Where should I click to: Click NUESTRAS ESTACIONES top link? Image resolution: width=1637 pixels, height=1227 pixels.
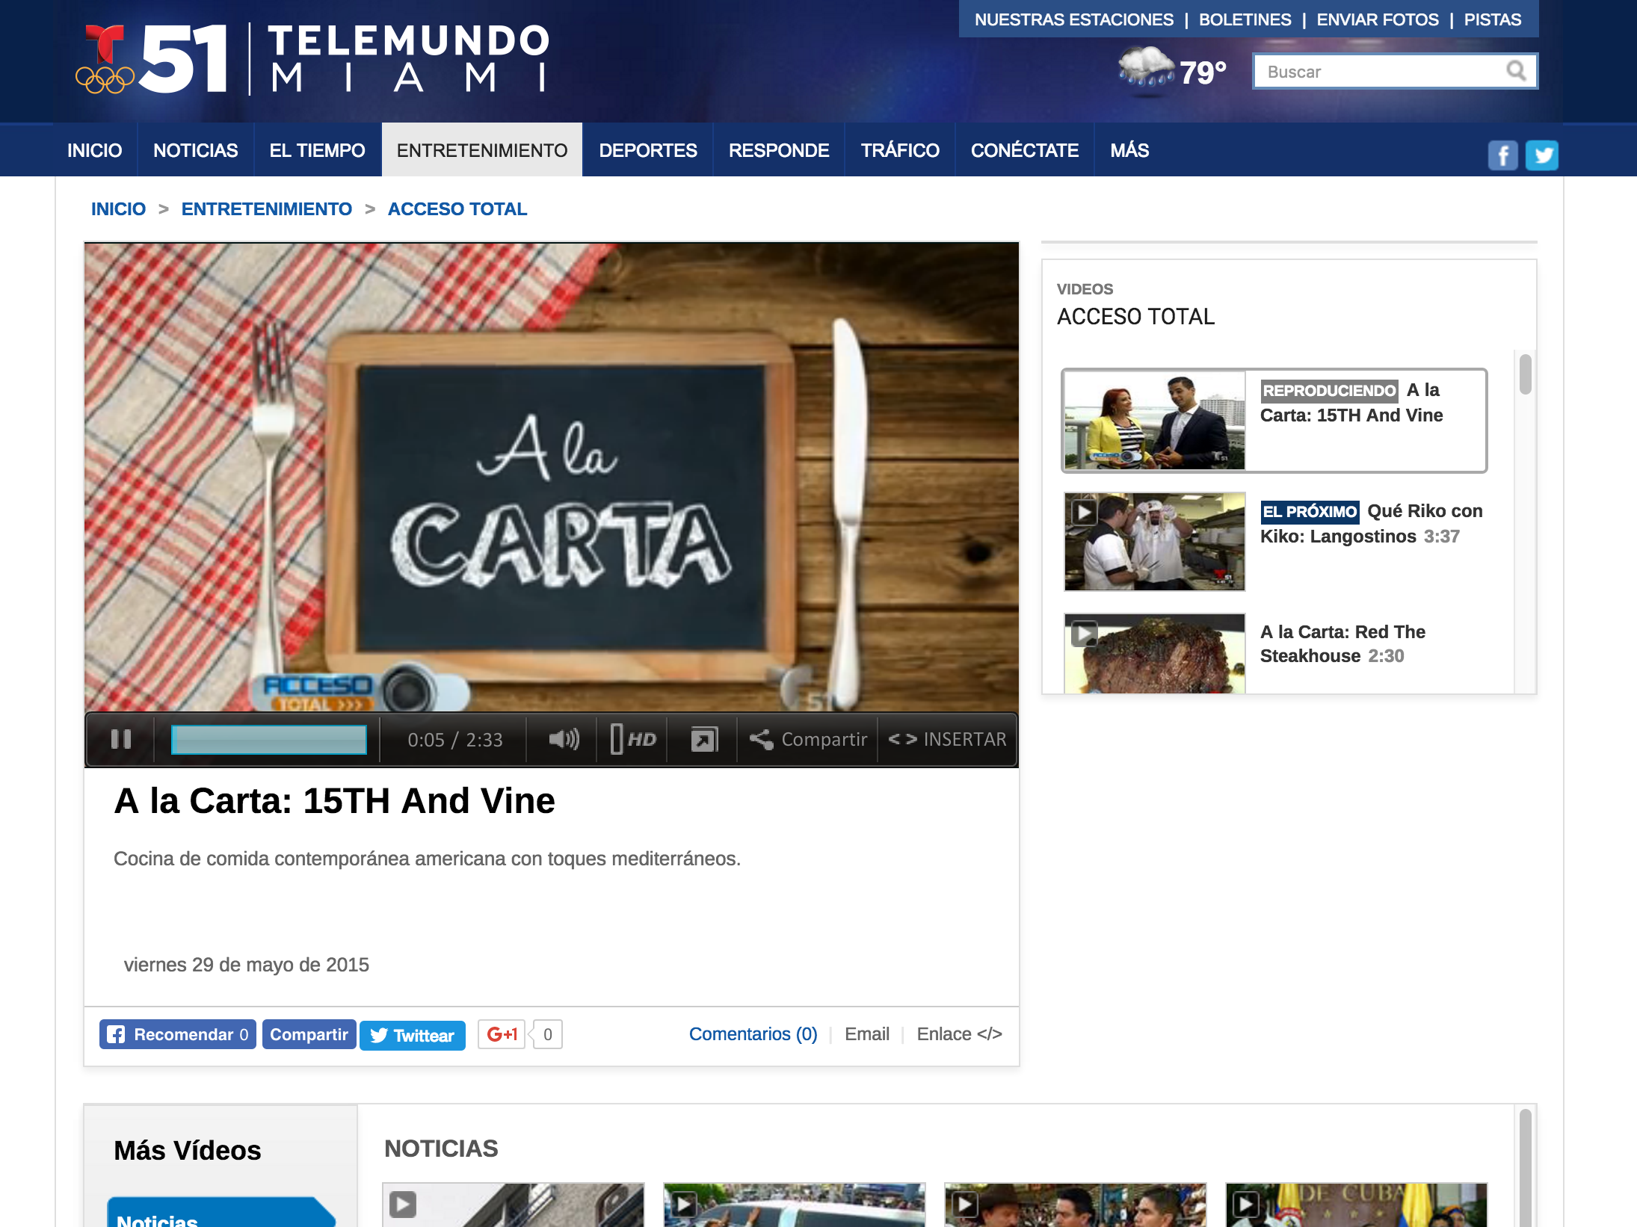pos(1074,19)
